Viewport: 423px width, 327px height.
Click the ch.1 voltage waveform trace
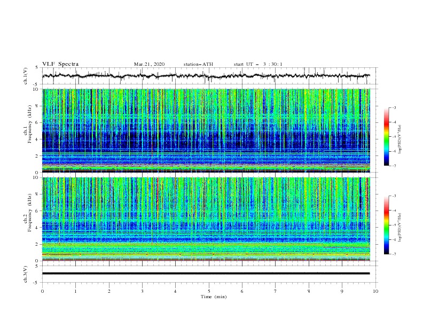[206, 76]
